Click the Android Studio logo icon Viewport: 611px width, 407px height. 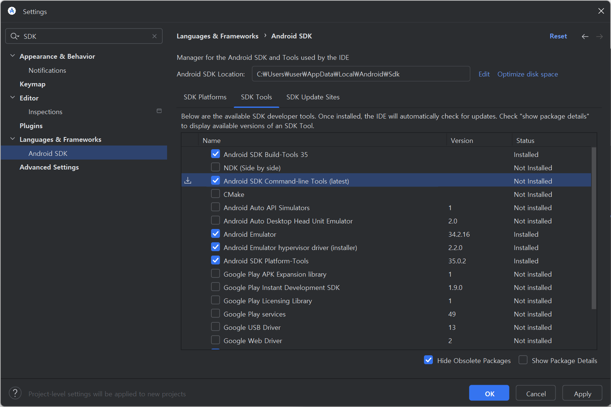(12, 11)
